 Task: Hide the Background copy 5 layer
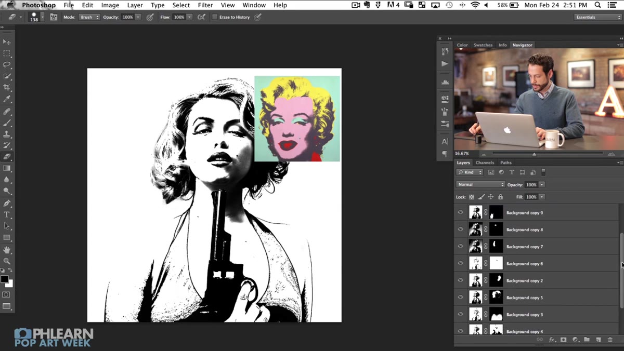tap(460, 298)
